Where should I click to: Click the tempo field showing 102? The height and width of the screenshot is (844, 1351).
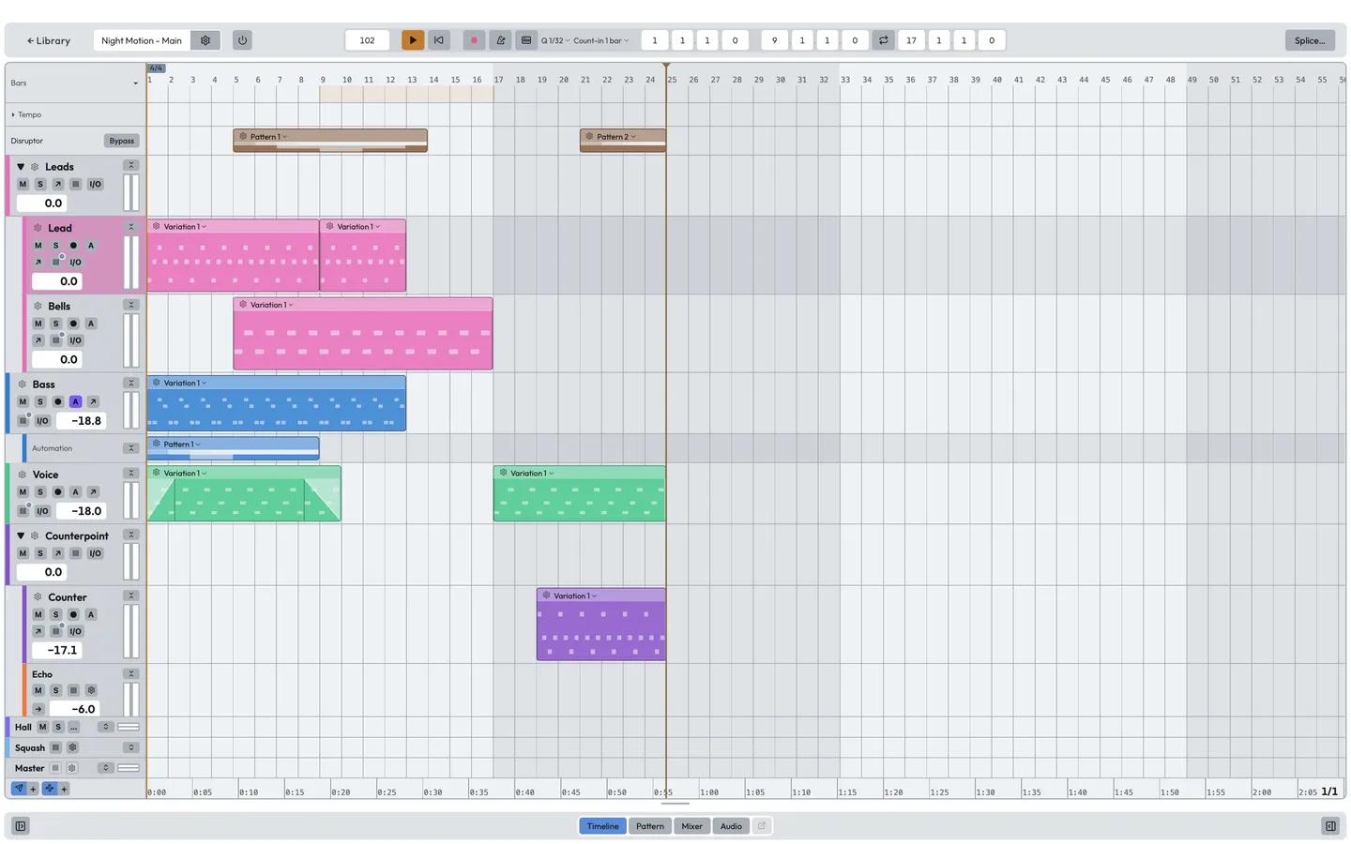click(x=367, y=40)
